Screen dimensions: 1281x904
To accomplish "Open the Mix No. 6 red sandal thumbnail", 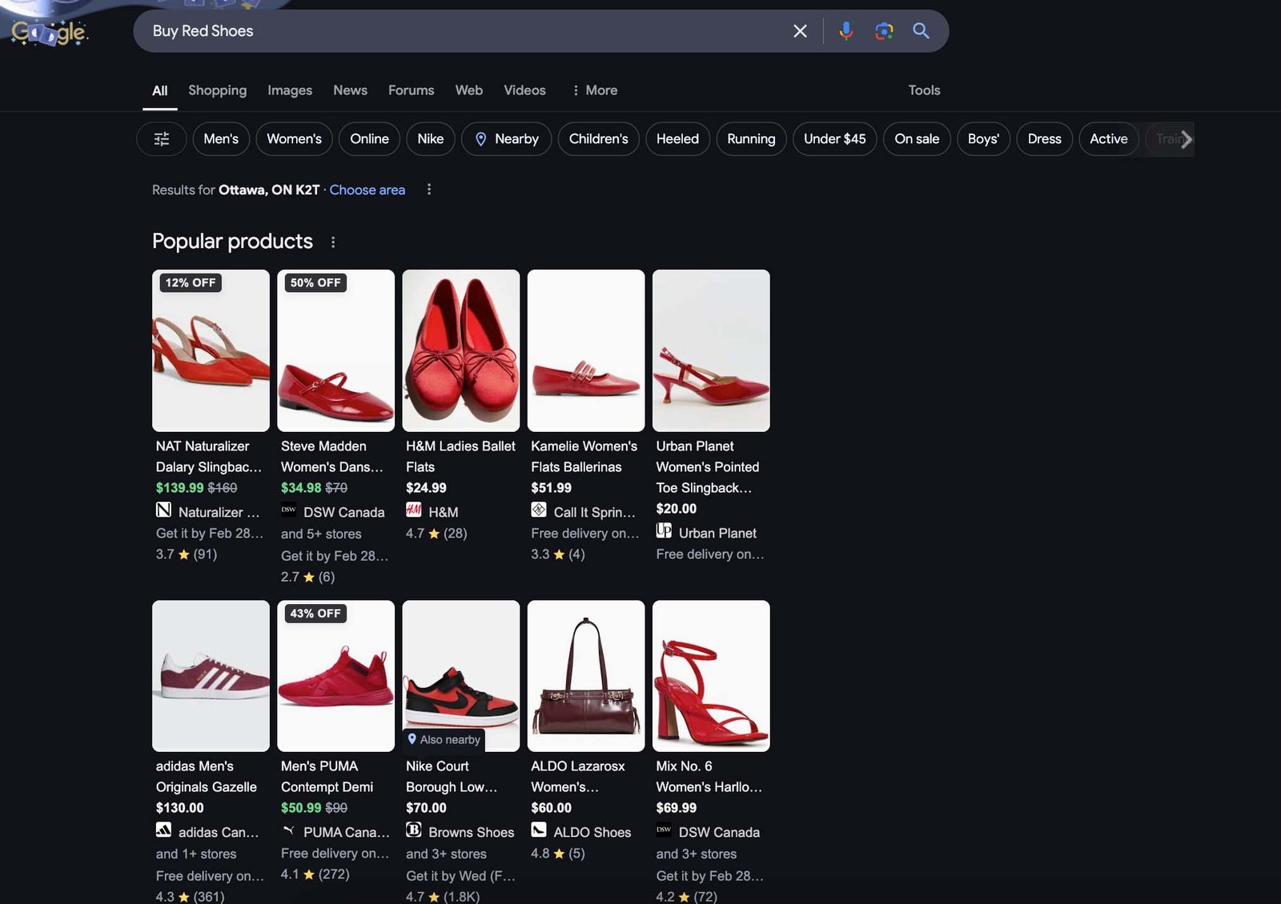I will (x=711, y=676).
